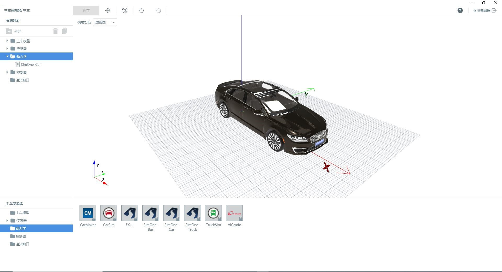
Task: Click the 保存 save button
Action: [x=86, y=10]
